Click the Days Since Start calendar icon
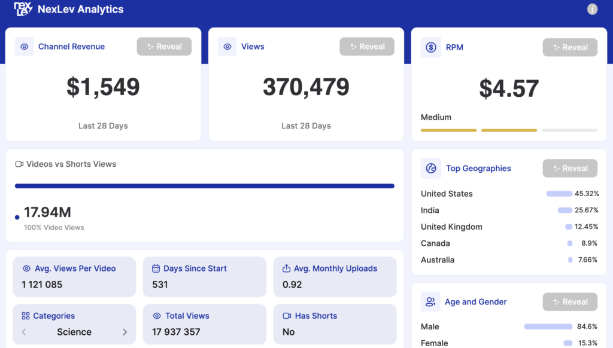The image size is (613, 348). point(156,268)
